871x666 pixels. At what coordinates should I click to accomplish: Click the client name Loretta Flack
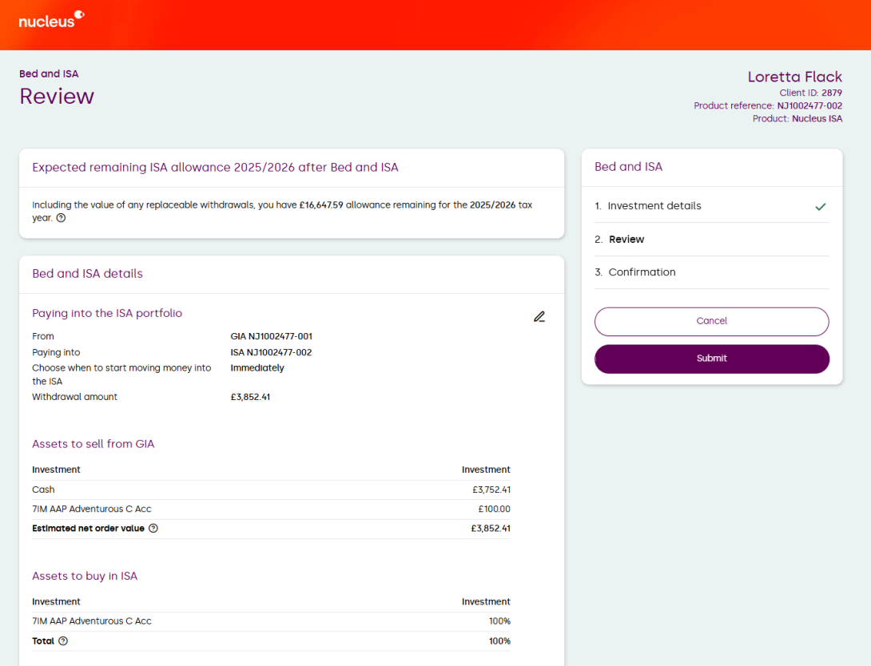pyautogui.click(x=794, y=77)
